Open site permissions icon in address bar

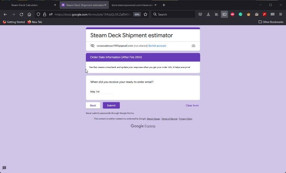(51, 14)
